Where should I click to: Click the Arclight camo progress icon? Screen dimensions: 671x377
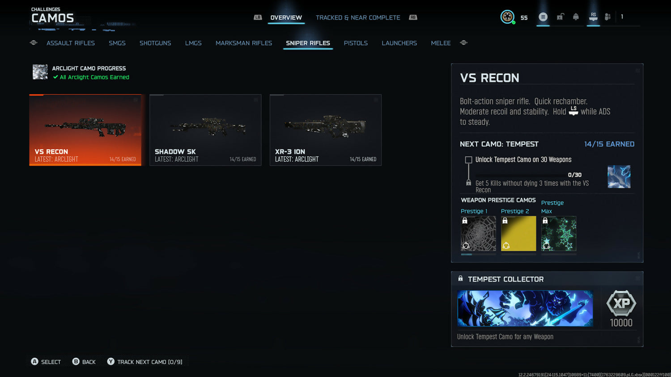(40, 72)
